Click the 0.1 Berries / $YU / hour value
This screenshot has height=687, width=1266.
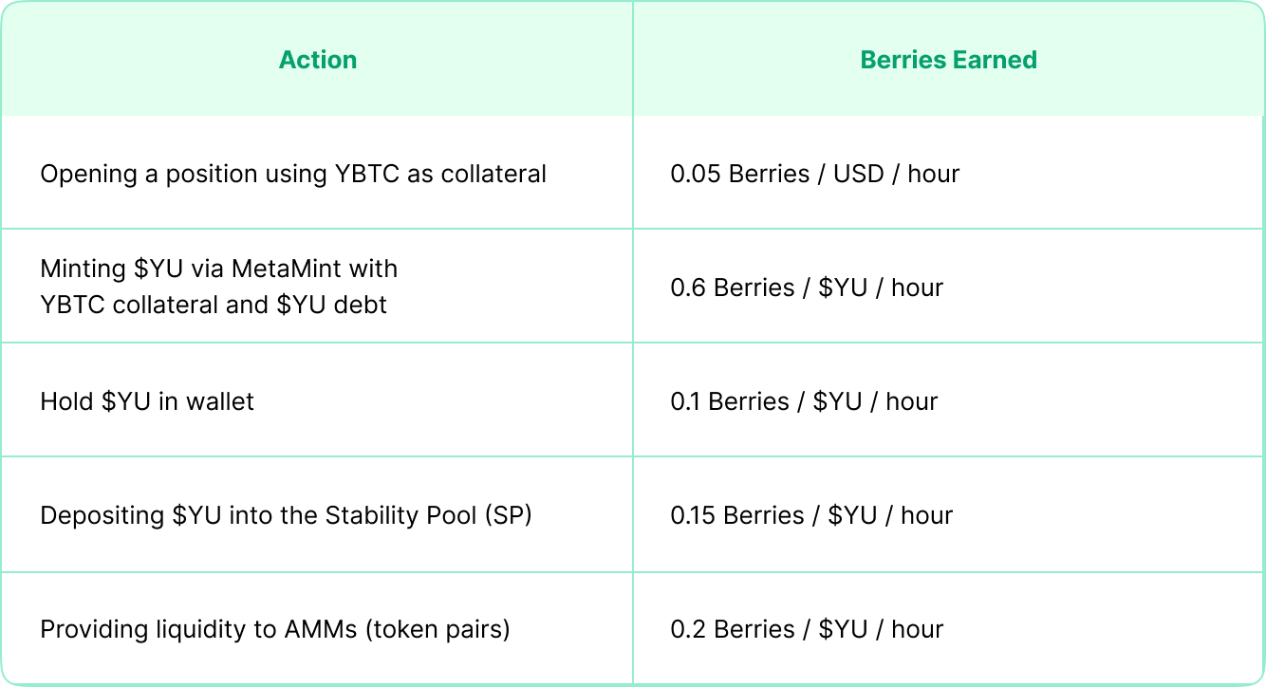(x=804, y=401)
